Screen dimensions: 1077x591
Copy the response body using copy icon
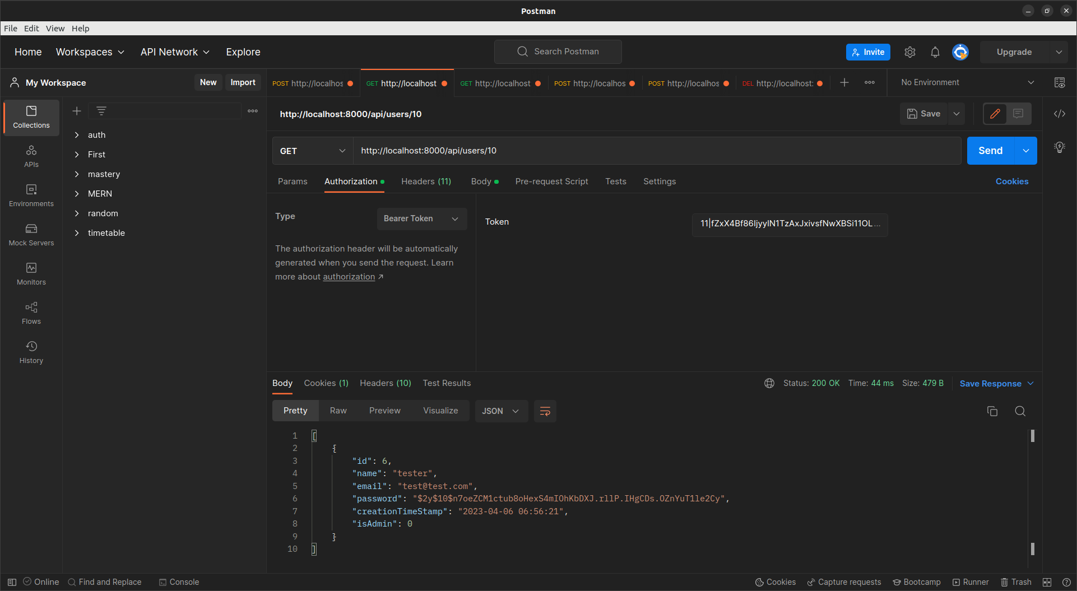point(992,411)
